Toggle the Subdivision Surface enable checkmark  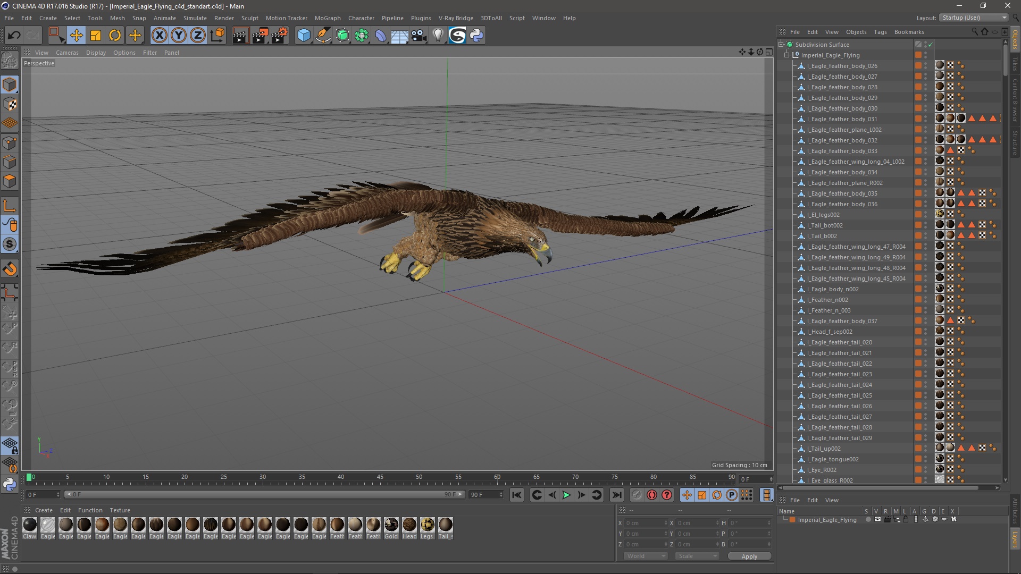[931, 45]
